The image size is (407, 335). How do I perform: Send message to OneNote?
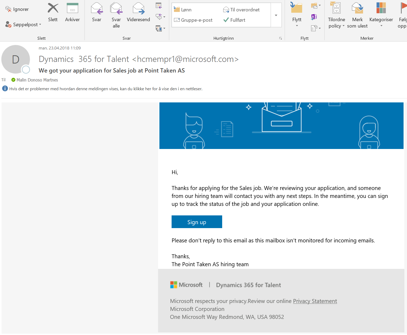point(314,17)
